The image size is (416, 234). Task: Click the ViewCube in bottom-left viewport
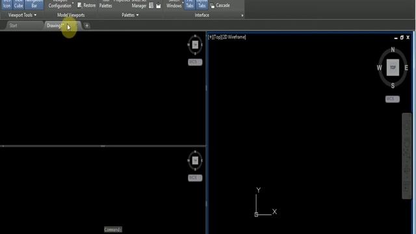[x=195, y=161]
